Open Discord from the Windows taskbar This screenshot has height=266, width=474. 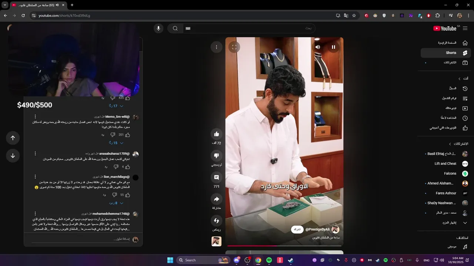237,260
